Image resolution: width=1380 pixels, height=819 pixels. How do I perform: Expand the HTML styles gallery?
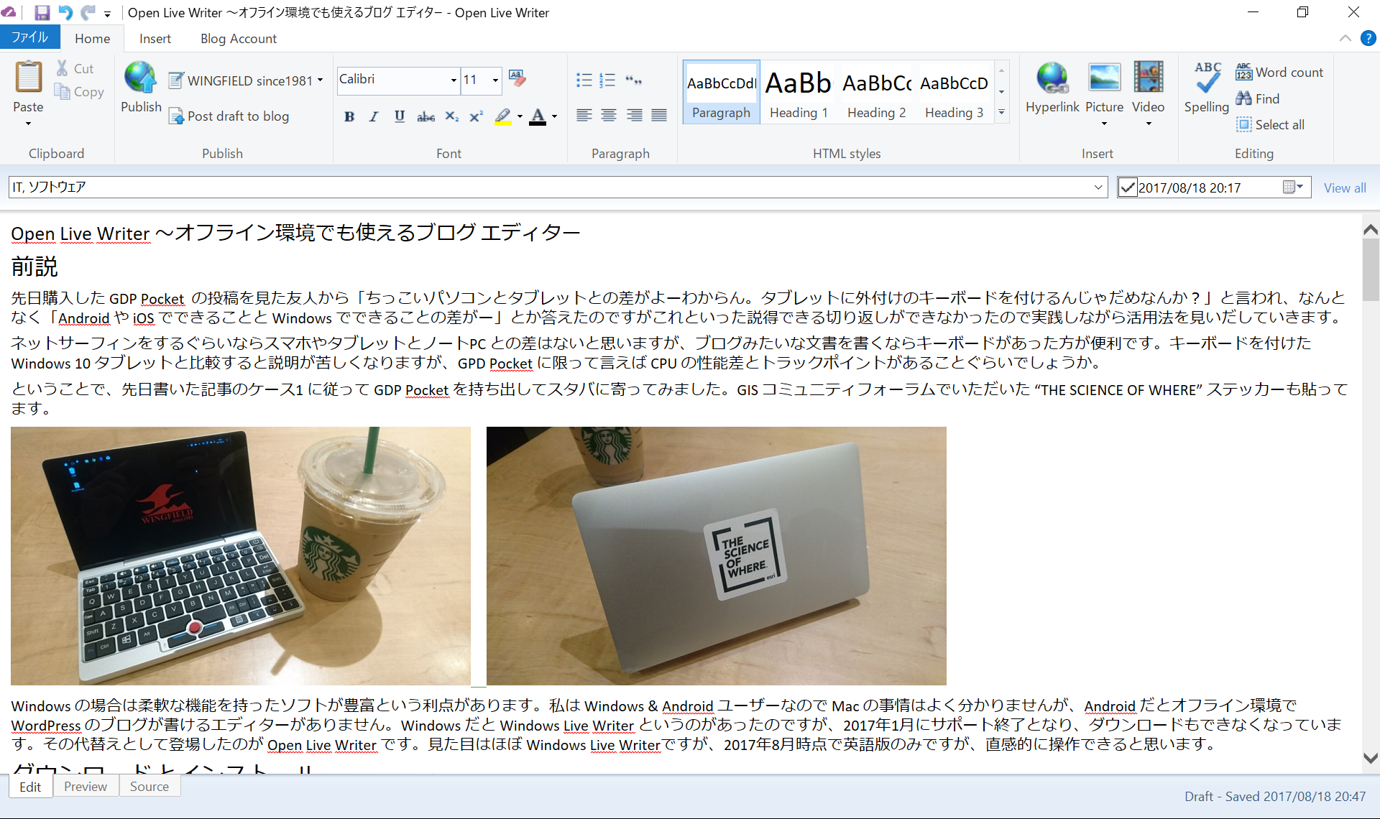coord(1001,113)
